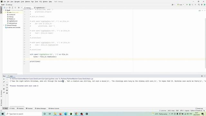Image resolution: width=206 pixels, height=116 pixels.
Task: Open the Navigate menu
Action: 17,2
